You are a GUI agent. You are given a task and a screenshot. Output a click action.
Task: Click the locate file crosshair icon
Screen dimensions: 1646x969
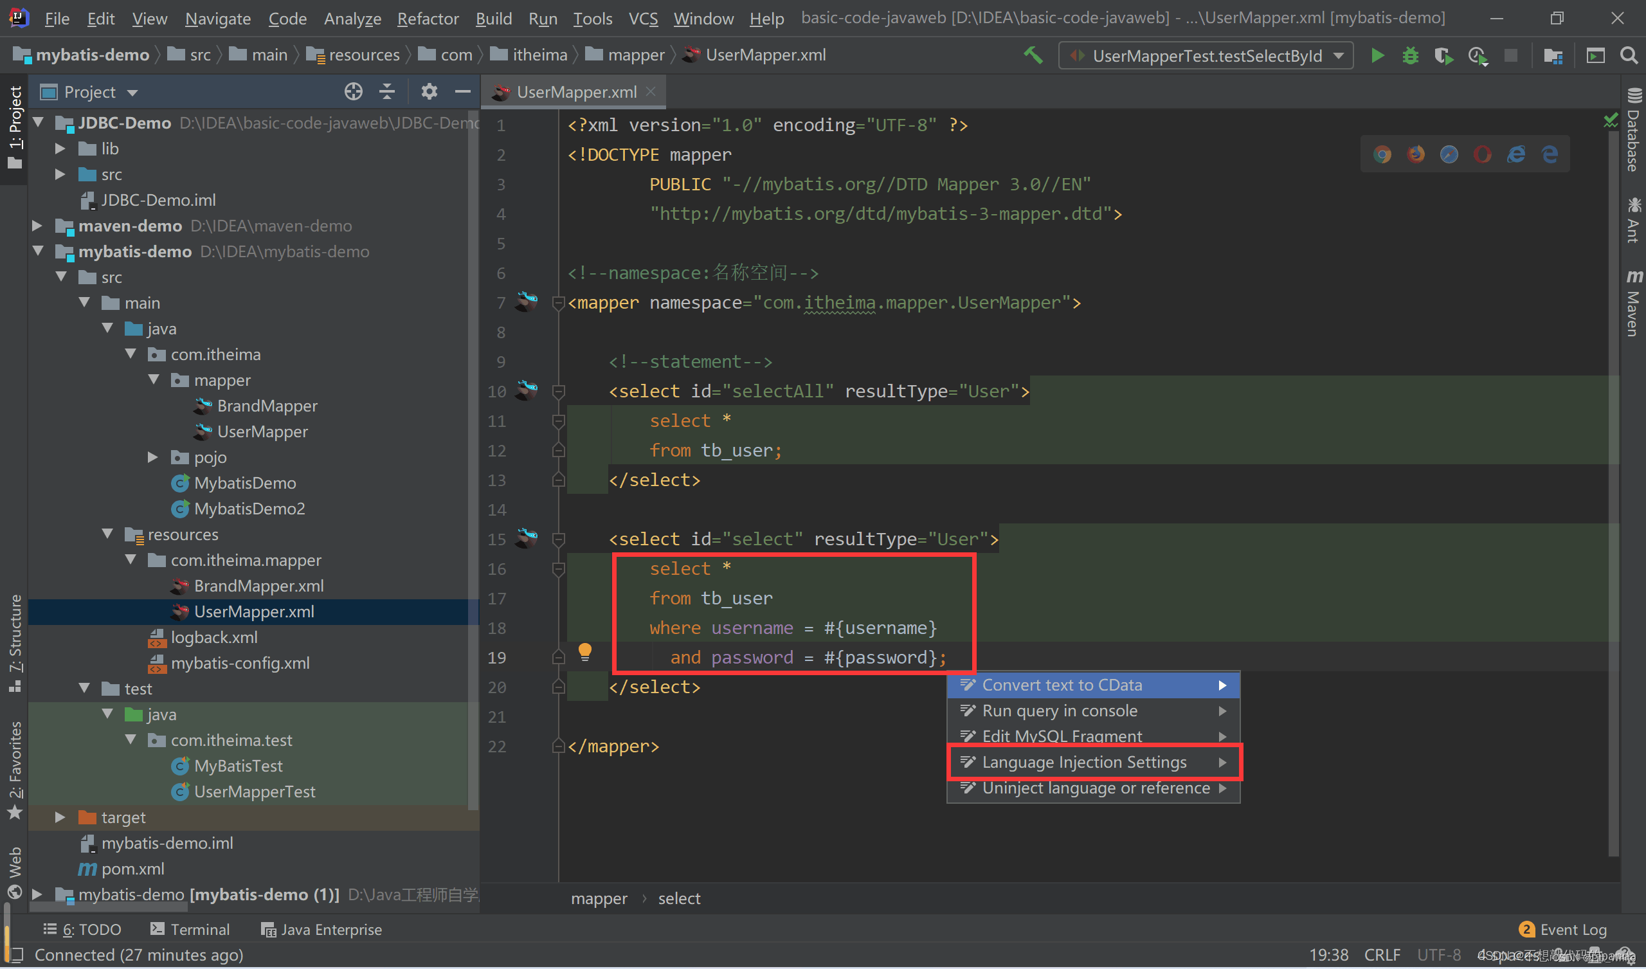tap(354, 91)
